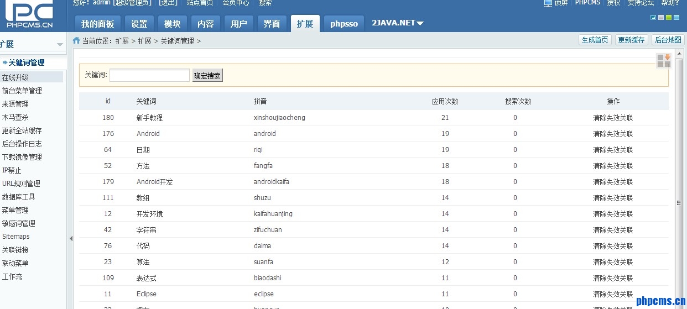Screen dimensions: 687x309
Task: Click the home icon in breadcrumb
Action: click(x=76, y=40)
